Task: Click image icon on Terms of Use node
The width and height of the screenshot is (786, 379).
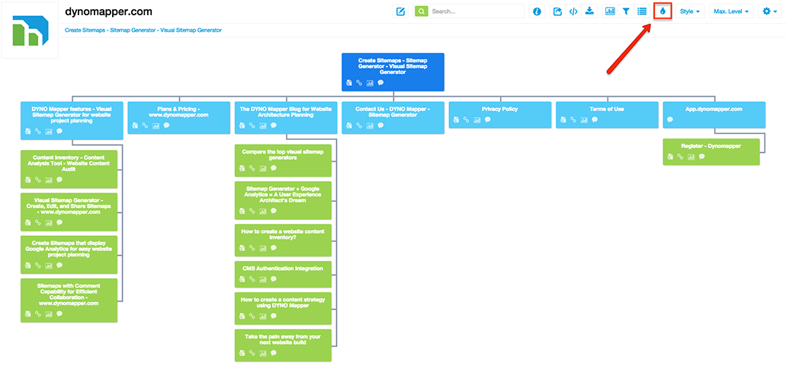Action: coord(584,119)
